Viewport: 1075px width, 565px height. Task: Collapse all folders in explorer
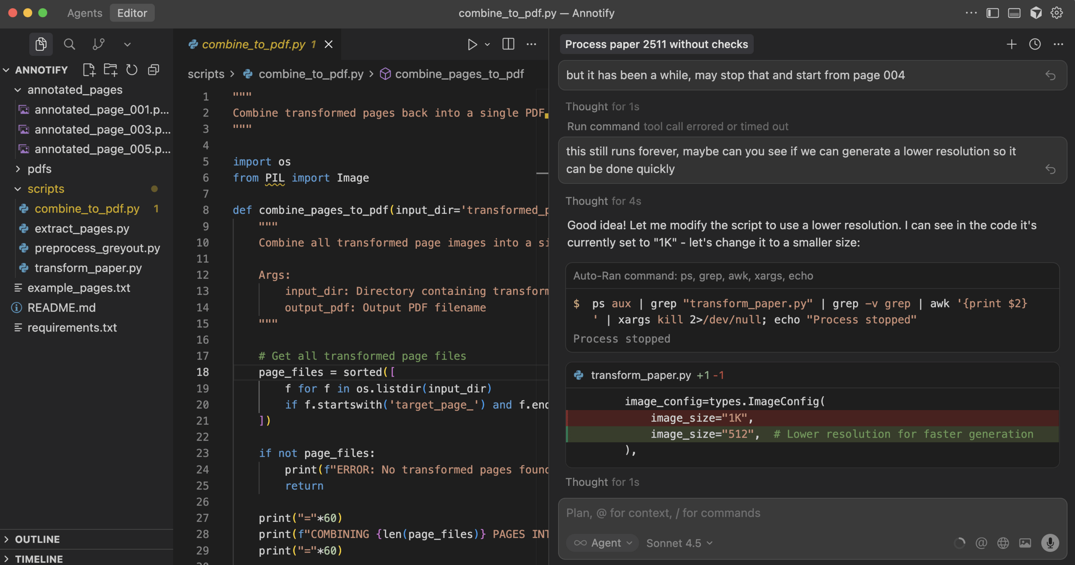[154, 70]
